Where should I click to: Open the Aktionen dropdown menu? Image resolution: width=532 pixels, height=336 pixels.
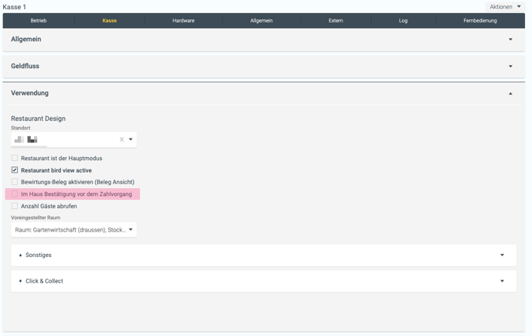pyautogui.click(x=505, y=7)
